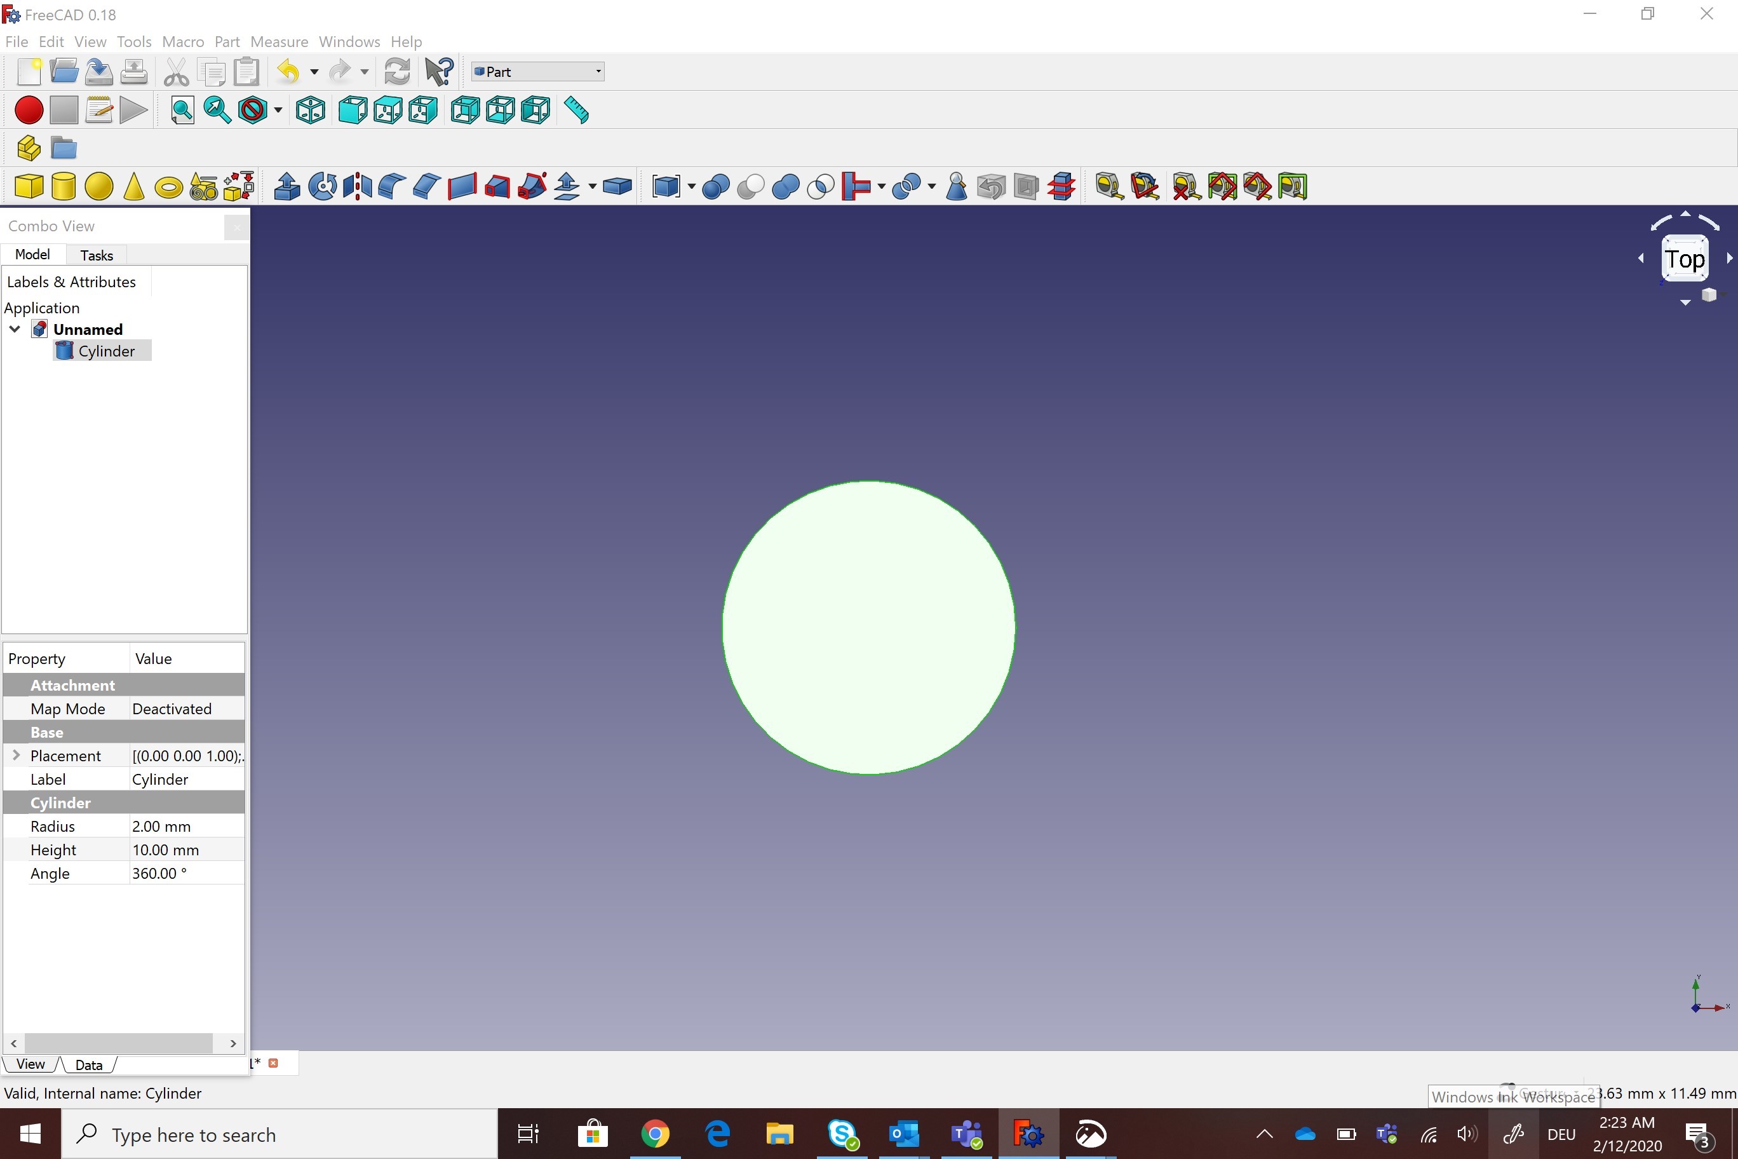Start macro recording with the red button

click(29, 111)
